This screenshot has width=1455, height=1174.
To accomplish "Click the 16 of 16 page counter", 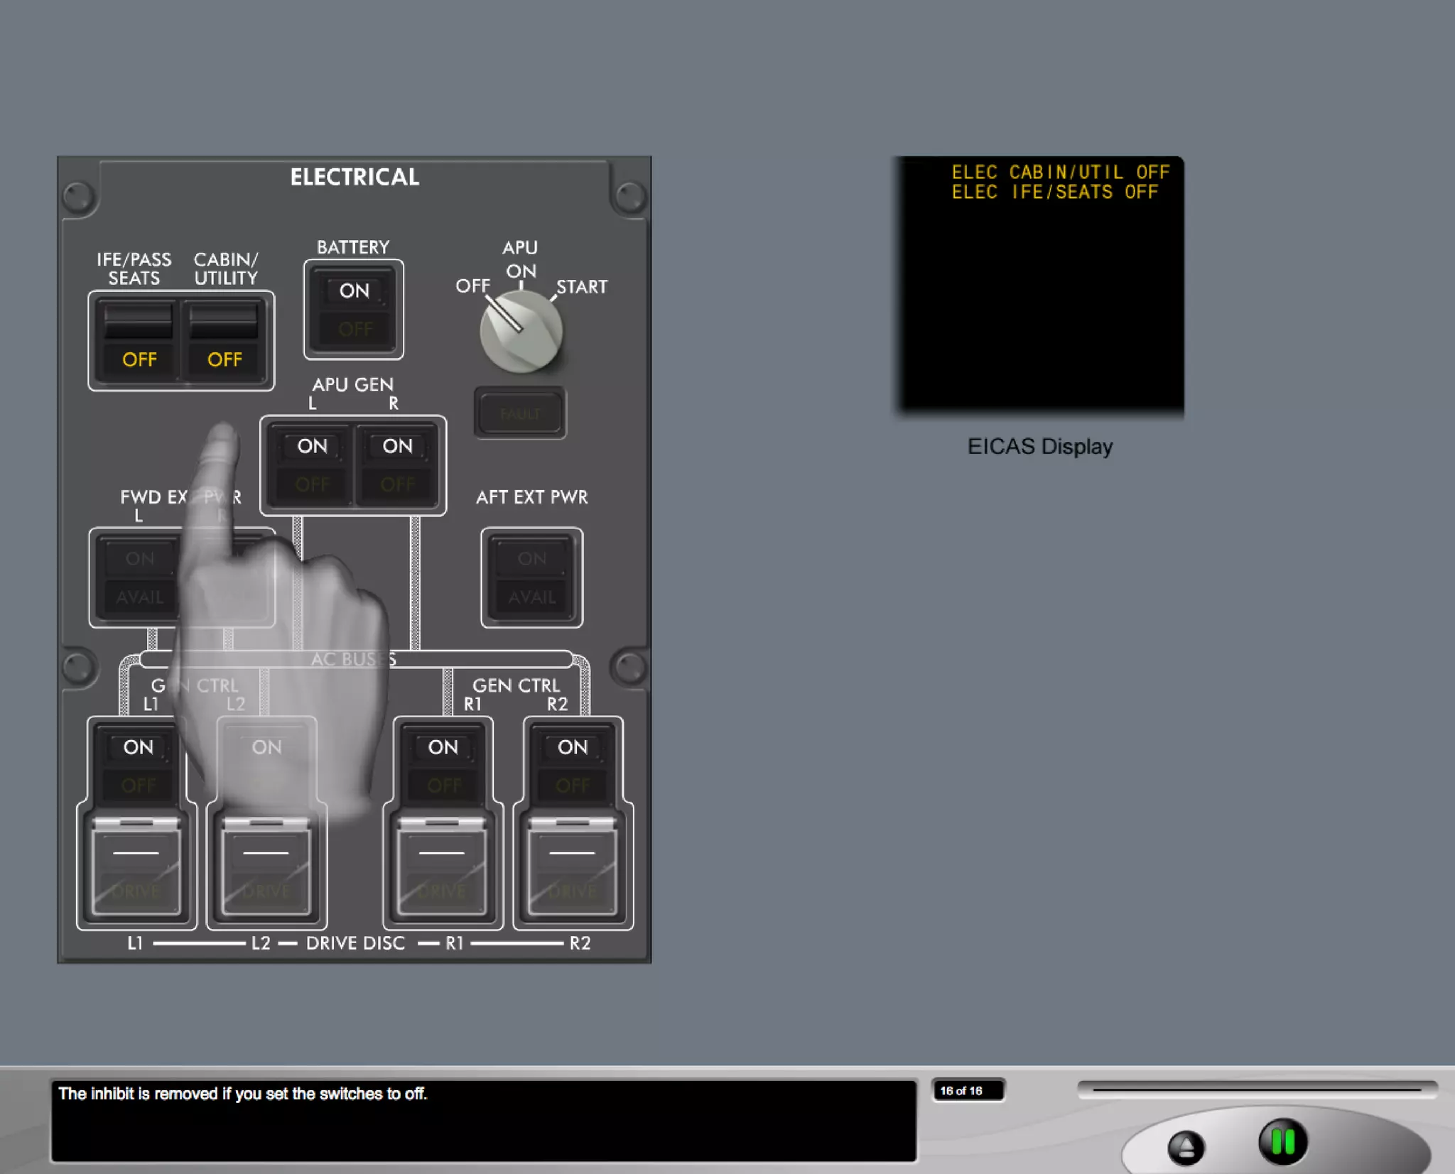I will tap(968, 1090).
